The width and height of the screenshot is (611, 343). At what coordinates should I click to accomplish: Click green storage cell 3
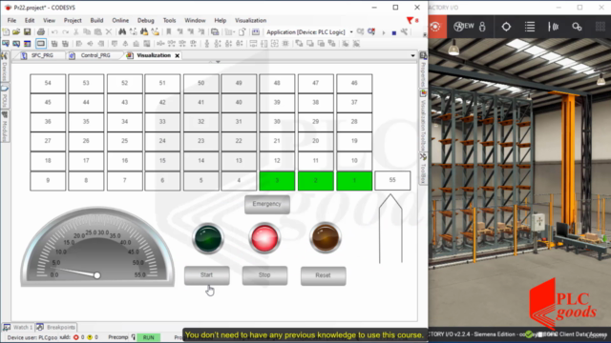[277, 181]
